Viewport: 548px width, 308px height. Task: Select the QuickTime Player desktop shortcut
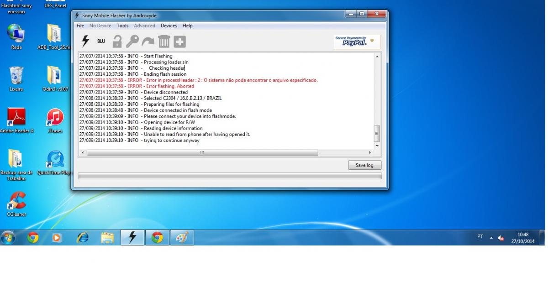point(55,162)
